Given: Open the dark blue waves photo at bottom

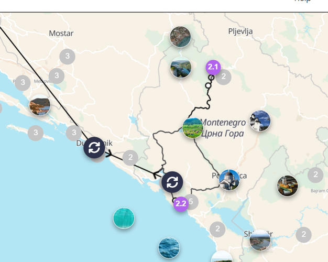Looking at the screenshot, I should (169, 247).
